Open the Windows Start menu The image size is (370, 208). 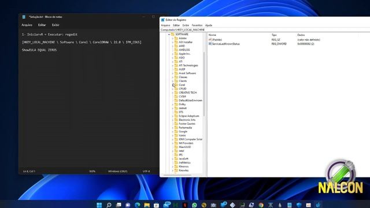point(99,205)
